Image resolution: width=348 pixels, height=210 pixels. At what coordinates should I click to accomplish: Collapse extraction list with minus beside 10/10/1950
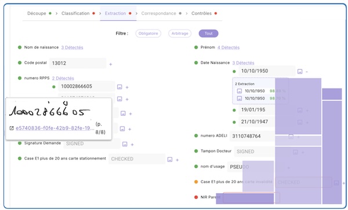click(307, 72)
